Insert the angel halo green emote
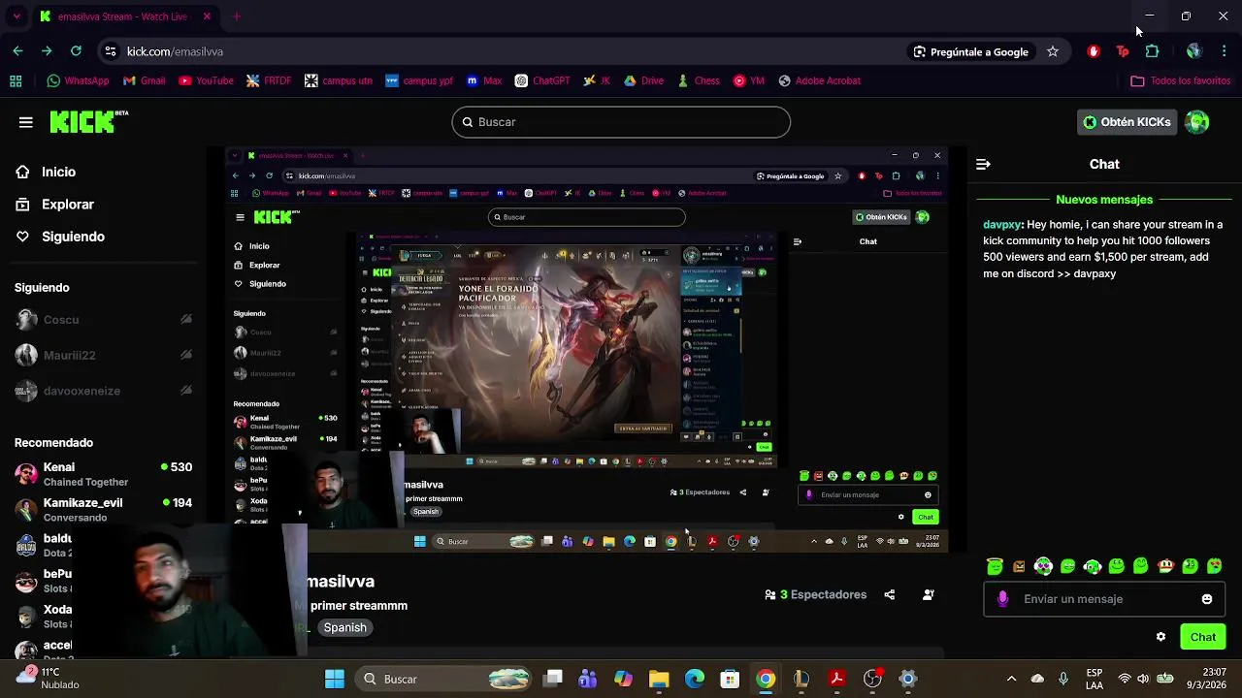This screenshot has width=1242, height=698. click(995, 566)
